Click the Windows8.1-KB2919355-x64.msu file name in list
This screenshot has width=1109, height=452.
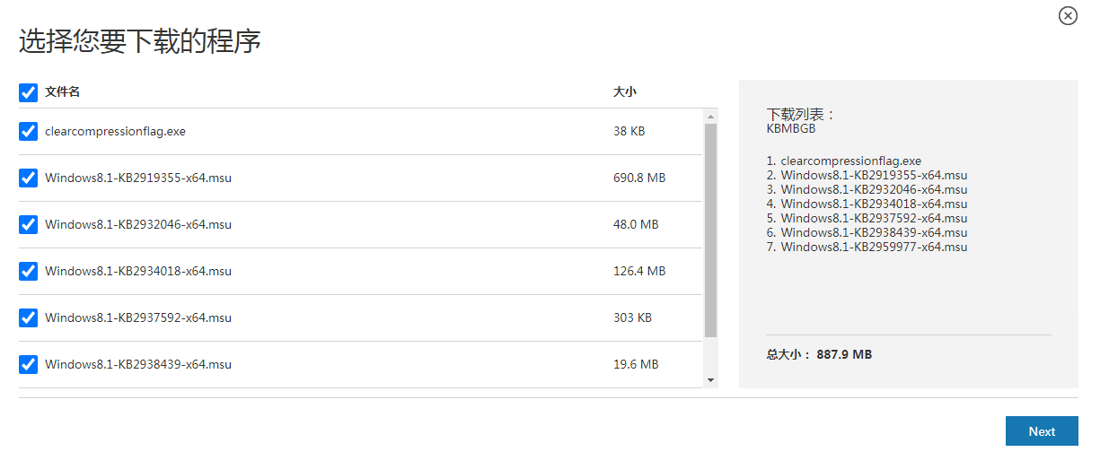coord(138,178)
